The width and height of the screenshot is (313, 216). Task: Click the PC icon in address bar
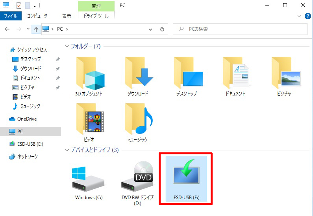46,29
